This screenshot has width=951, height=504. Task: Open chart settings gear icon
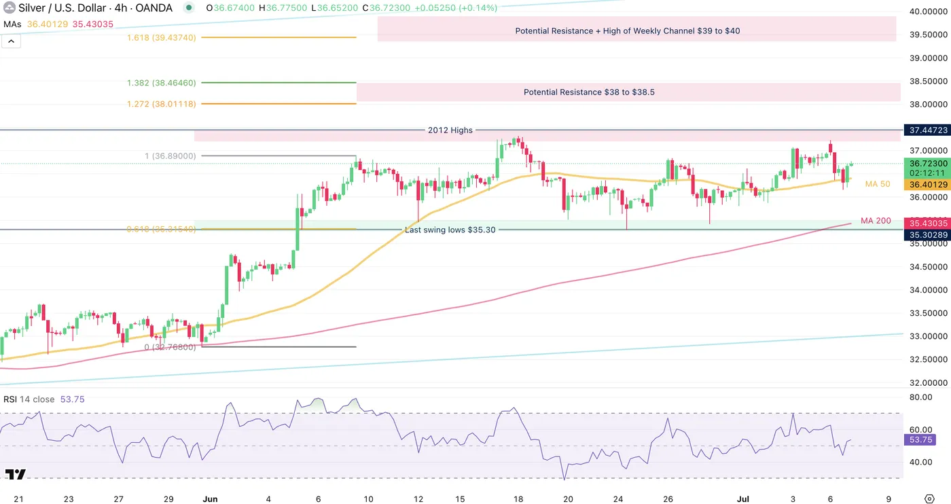[930, 499]
